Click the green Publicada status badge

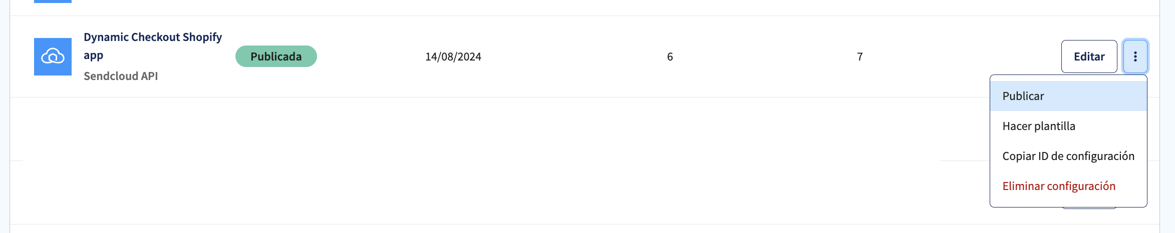coord(276,56)
